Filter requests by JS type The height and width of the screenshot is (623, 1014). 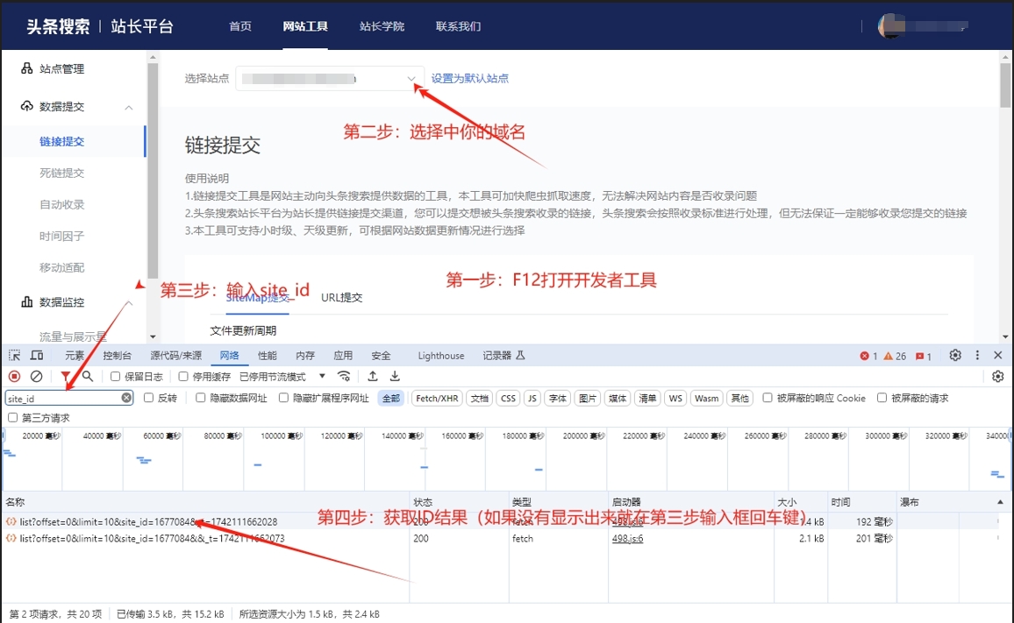point(532,398)
